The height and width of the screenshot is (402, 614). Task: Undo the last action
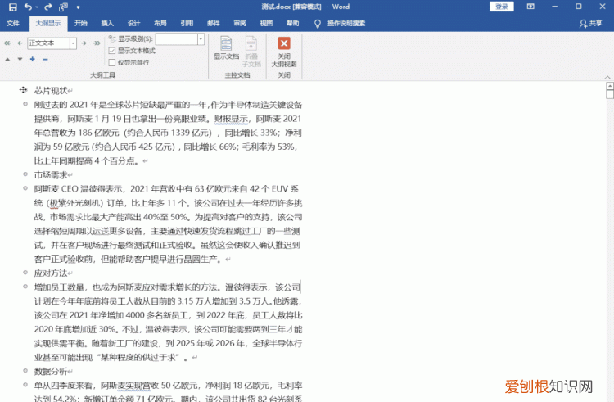[28, 7]
